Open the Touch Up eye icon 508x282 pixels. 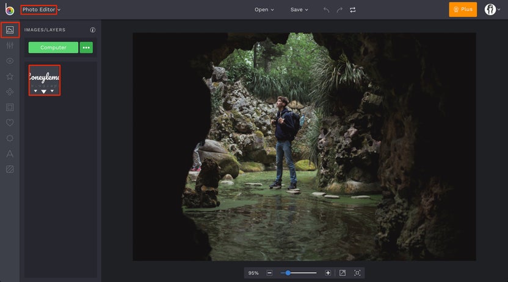[x=10, y=61]
